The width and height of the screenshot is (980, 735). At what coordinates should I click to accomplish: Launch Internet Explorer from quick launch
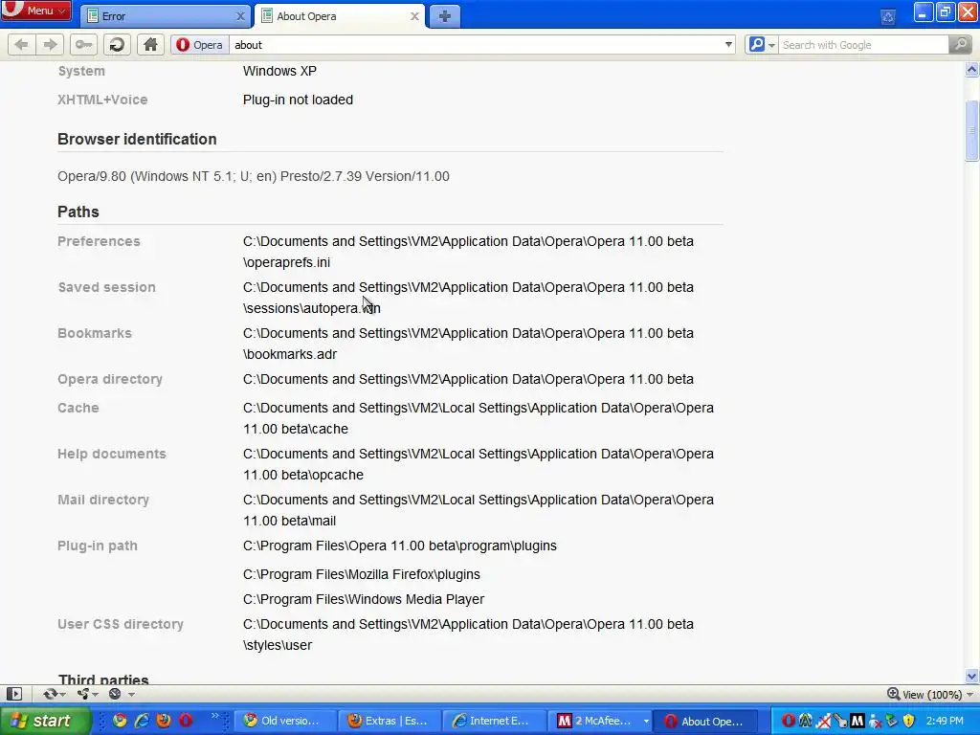click(142, 721)
